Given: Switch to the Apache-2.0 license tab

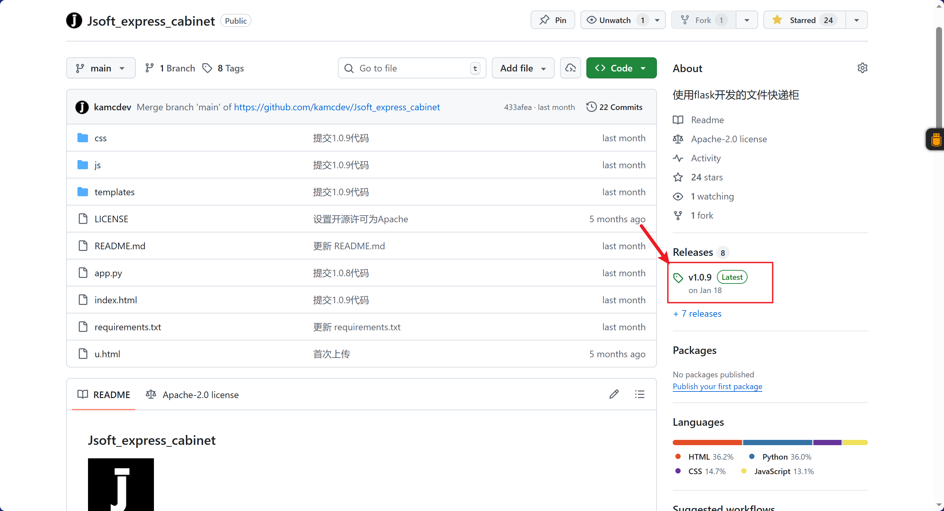Looking at the screenshot, I should (192, 394).
